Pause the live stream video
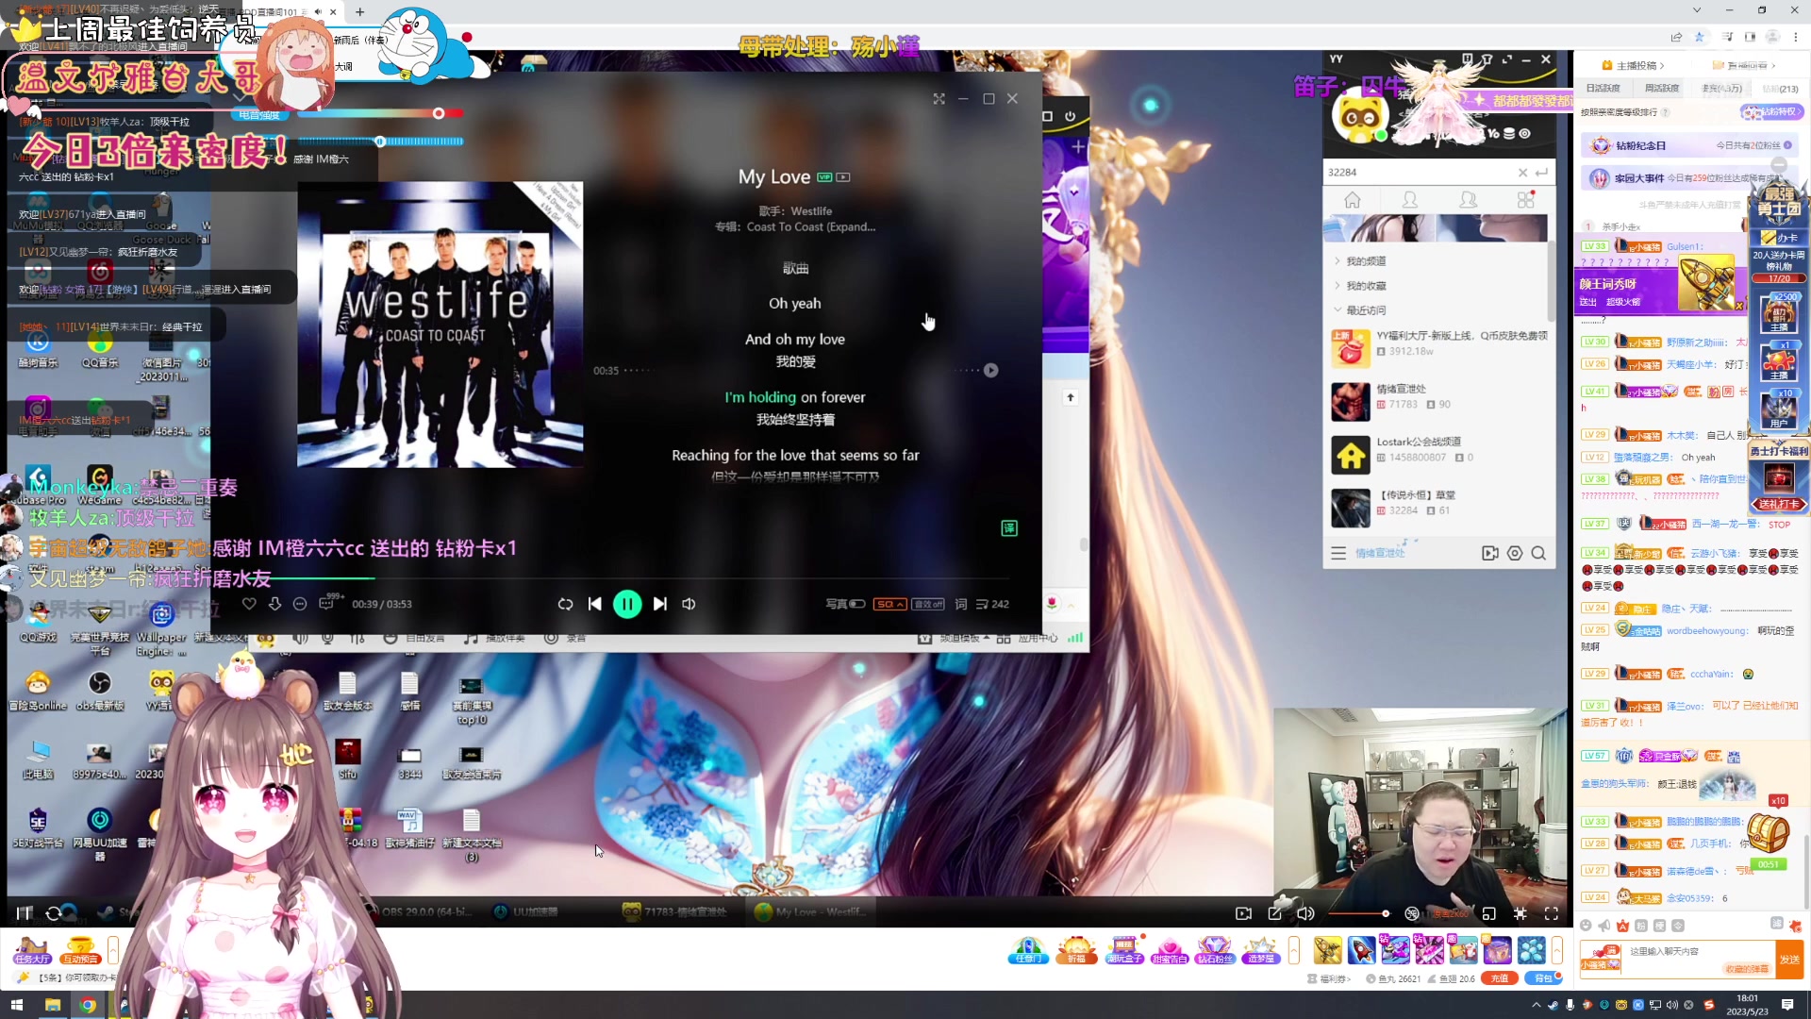 (x=25, y=913)
